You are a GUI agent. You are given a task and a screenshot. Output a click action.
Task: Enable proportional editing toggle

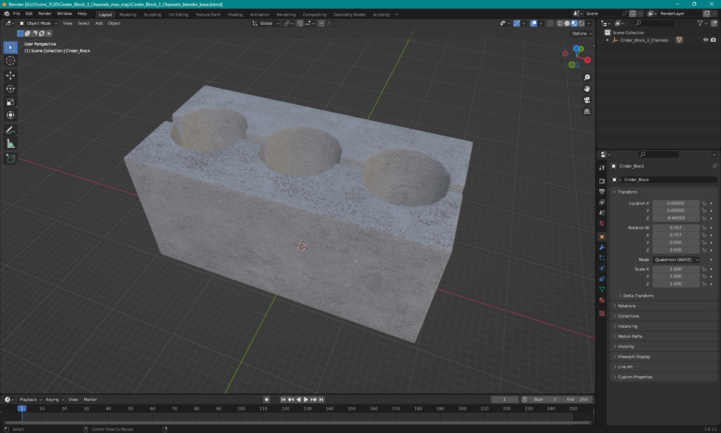321,23
